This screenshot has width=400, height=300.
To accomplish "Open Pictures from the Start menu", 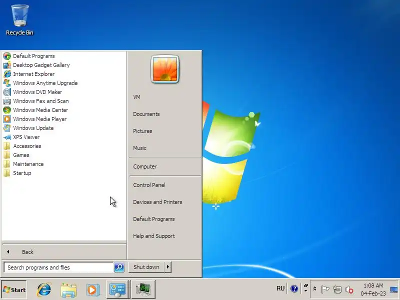I will click(142, 131).
